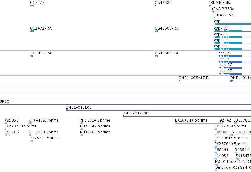This screenshot has height=172, width=251.
Task: Select the CG42680-PA protein label
Action: point(167,53)
